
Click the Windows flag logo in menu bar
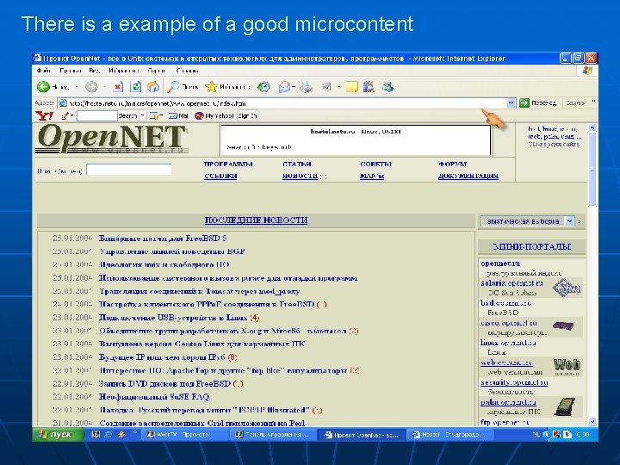tap(587, 71)
